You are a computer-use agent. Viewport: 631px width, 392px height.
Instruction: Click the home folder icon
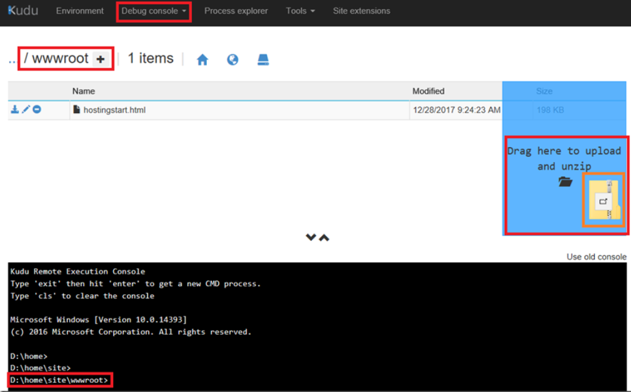202,60
